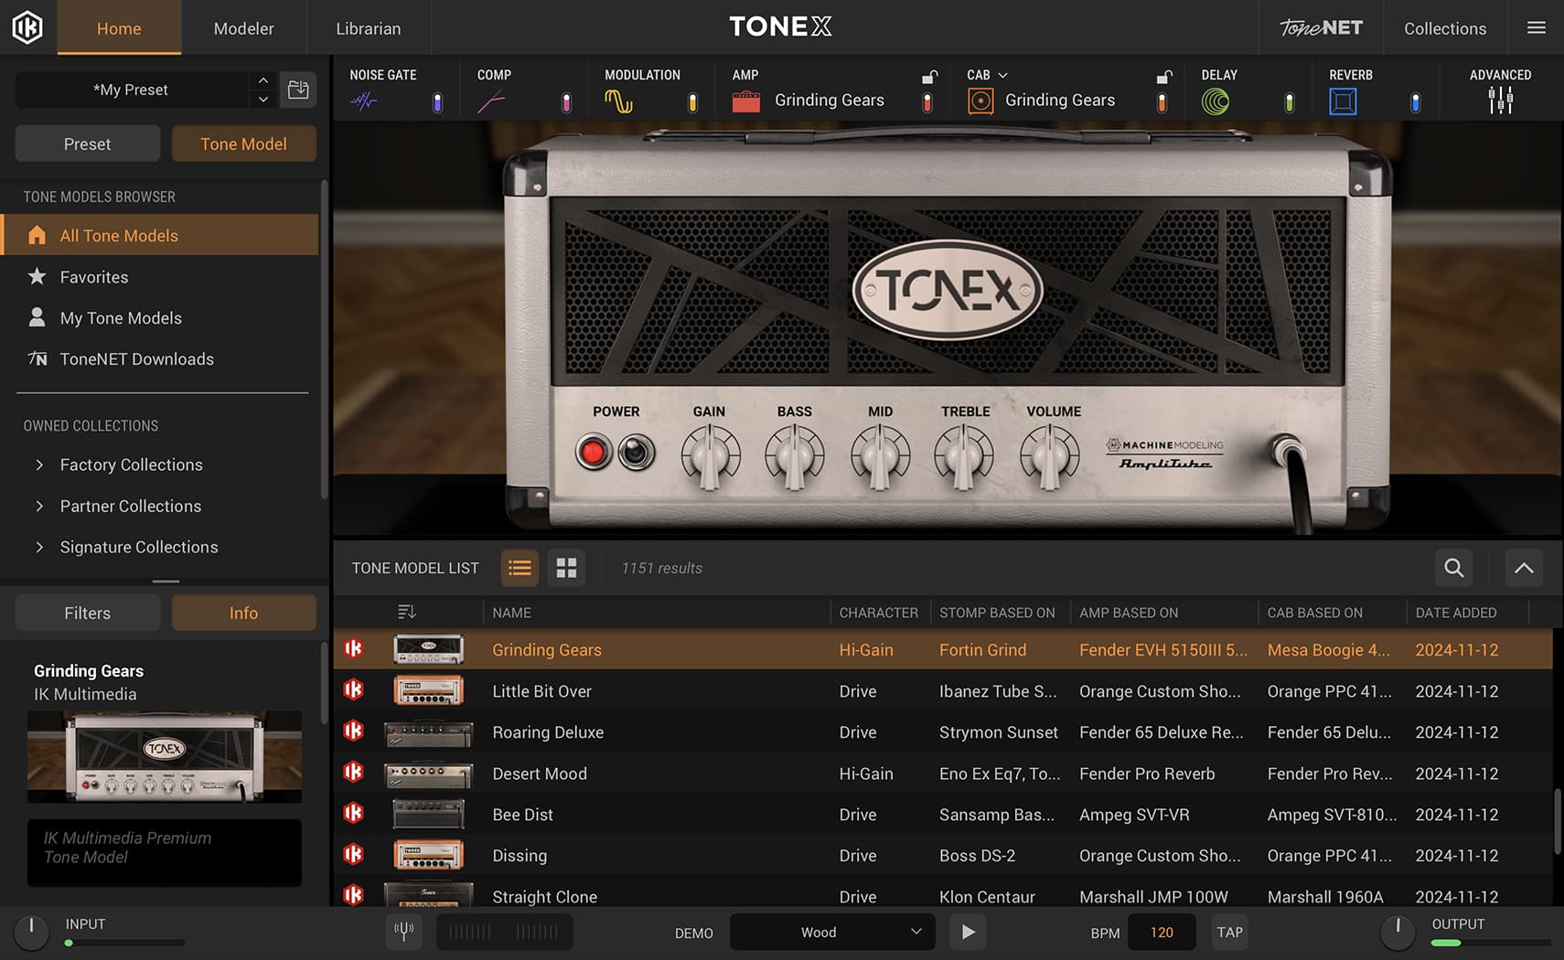Open the Librarian tab

click(369, 28)
